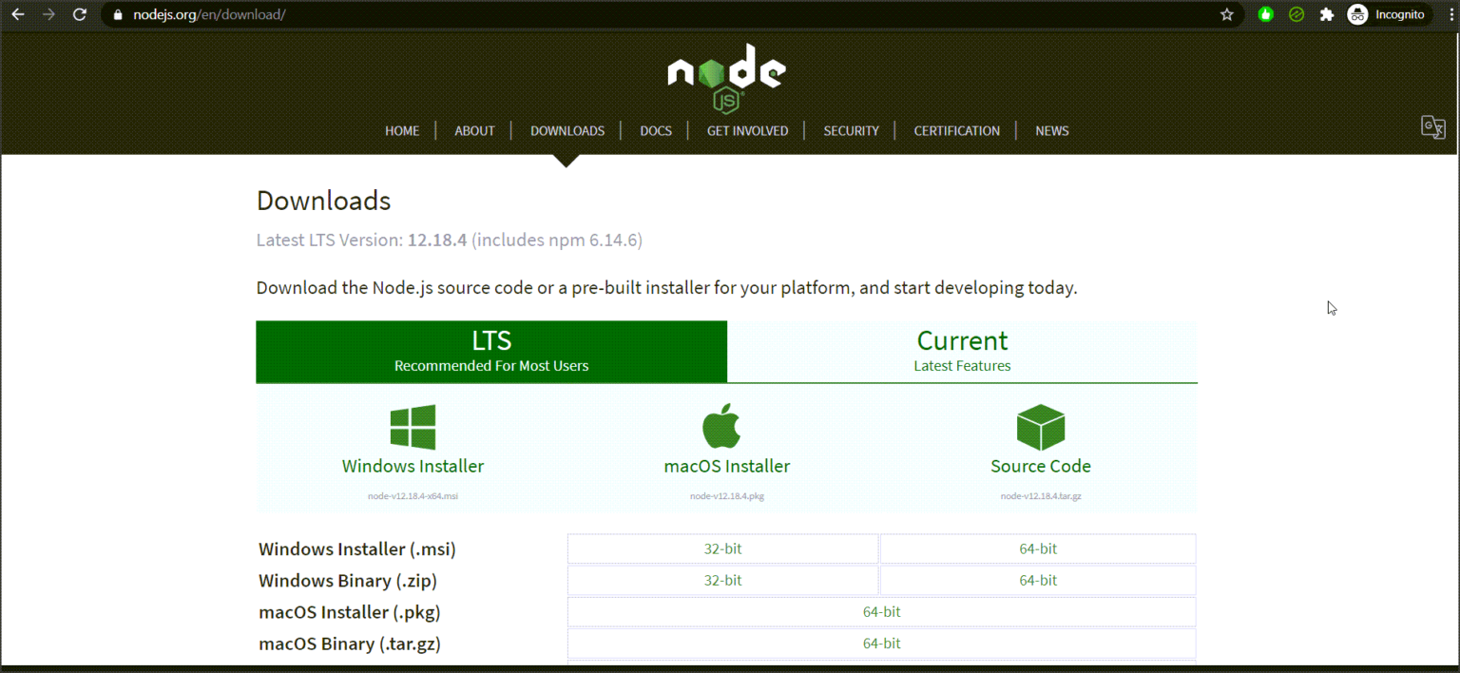Click the macOS Binary (.tar.gz) row label

tap(350, 644)
